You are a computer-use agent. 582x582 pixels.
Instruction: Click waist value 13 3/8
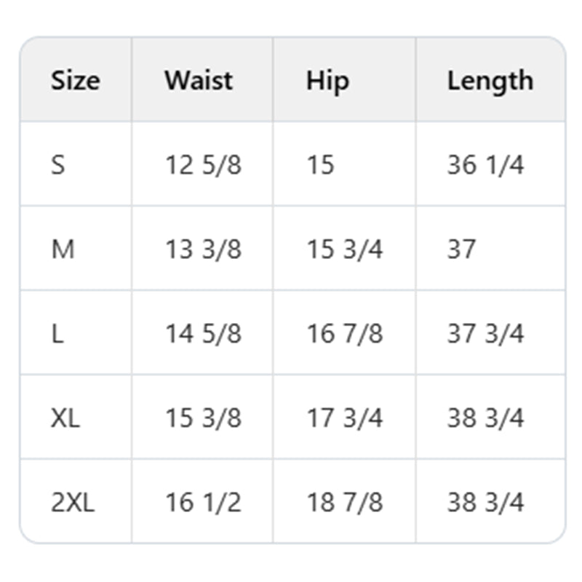tap(203, 250)
